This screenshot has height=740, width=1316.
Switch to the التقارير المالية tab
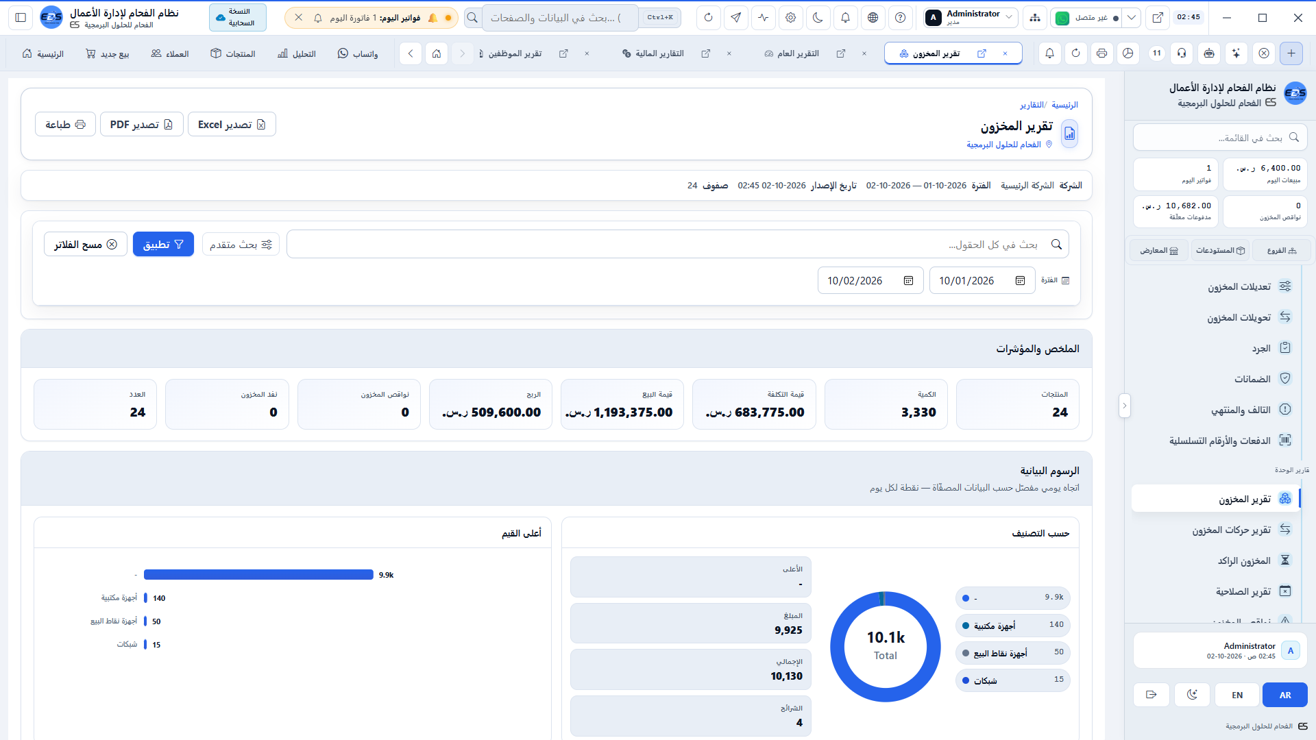(x=653, y=53)
